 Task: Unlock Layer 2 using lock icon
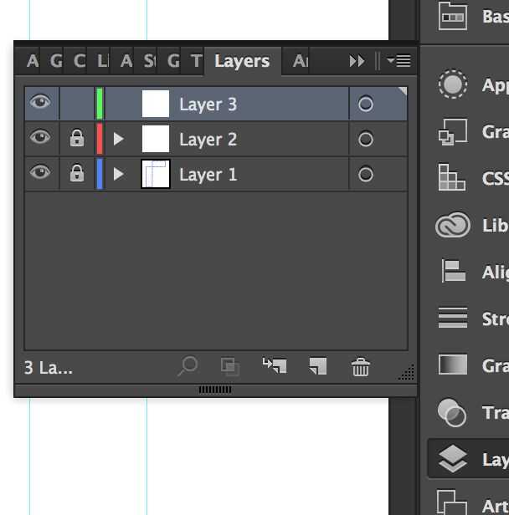[x=77, y=139]
